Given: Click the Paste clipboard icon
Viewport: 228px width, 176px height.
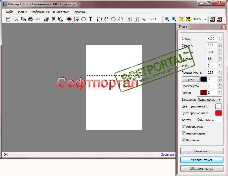Looking at the screenshot, I should pos(30,19).
